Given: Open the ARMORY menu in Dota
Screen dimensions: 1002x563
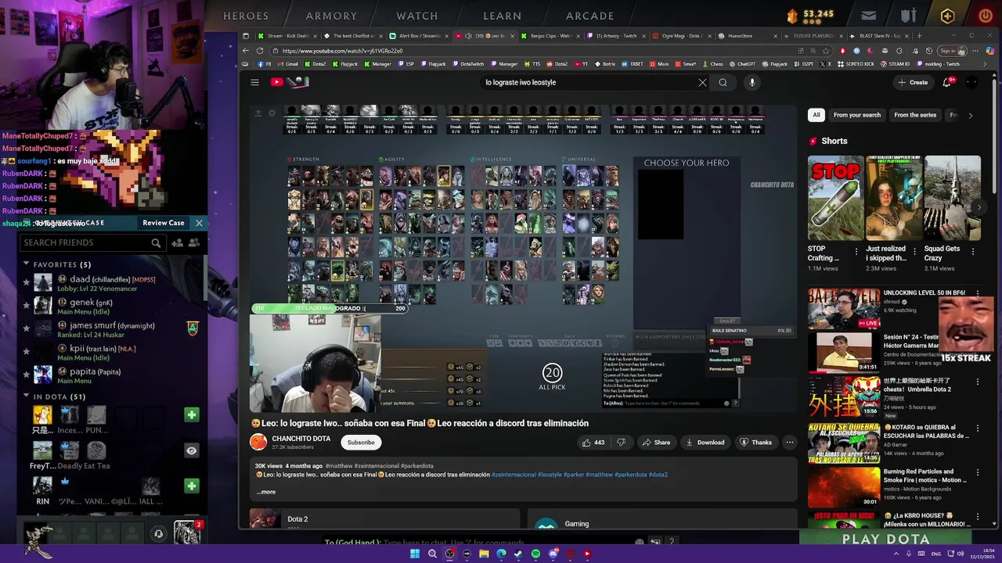Looking at the screenshot, I should (x=331, y=16).
